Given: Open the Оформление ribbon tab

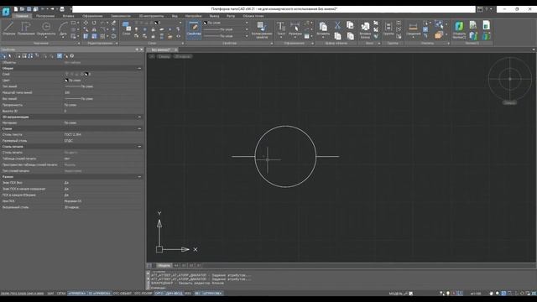Looking at the screenshot, I should 92,16.
